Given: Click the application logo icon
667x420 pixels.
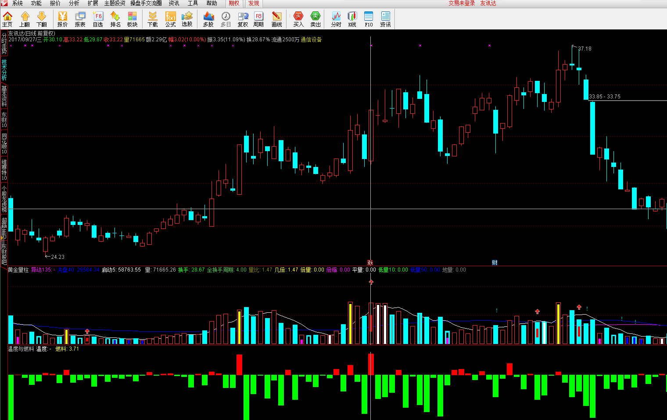Looking at the screenshot, I should click(x=4, y=3).
